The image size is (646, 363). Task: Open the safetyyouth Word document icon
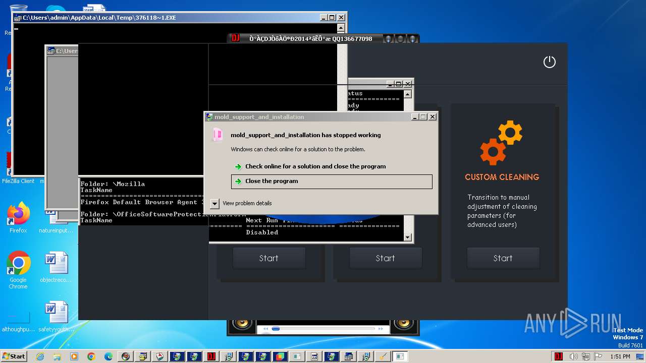(x=56, y=317)
